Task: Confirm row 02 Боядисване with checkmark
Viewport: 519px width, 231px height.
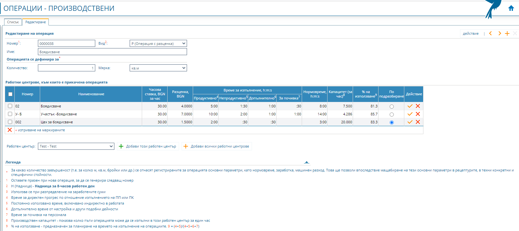Action: tap(410, 106)
